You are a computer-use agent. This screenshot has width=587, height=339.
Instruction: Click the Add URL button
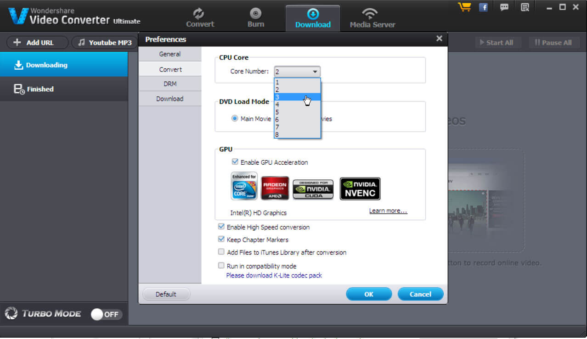click(37, 43)
